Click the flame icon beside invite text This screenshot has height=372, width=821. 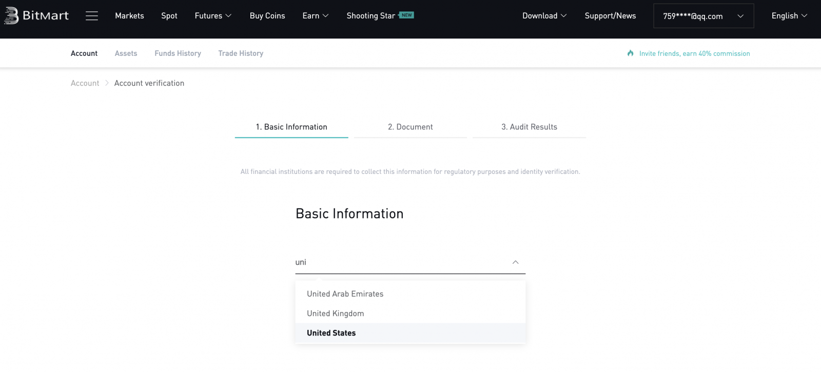click(630, 53)
